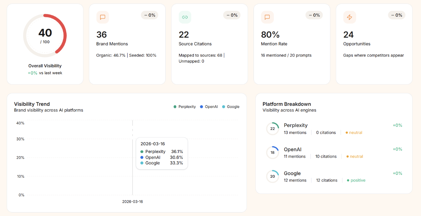Click the Perplexity score ring showing 22

273,129
